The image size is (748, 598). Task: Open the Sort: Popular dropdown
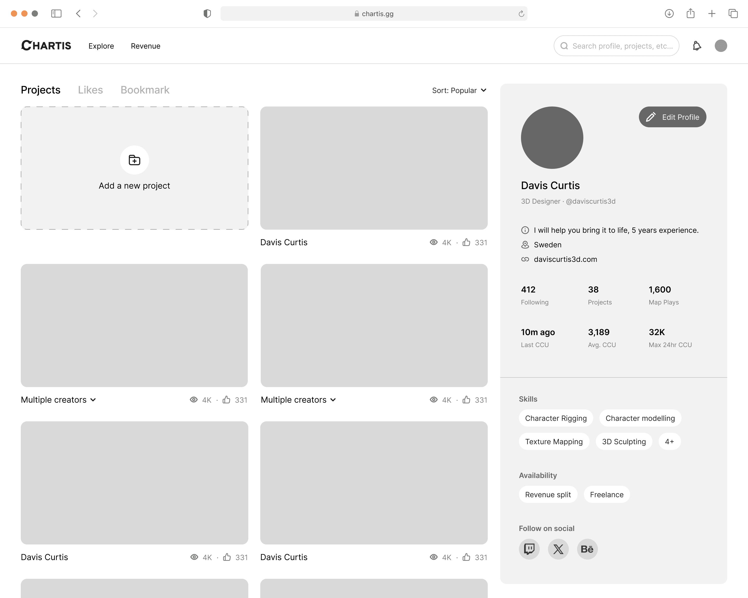pos(459,90)
